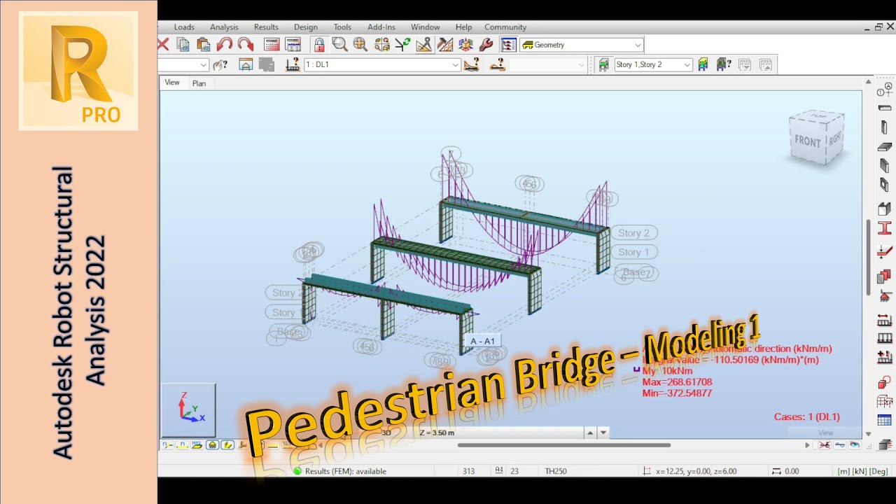Click the 313 node count in status bar

469,471
